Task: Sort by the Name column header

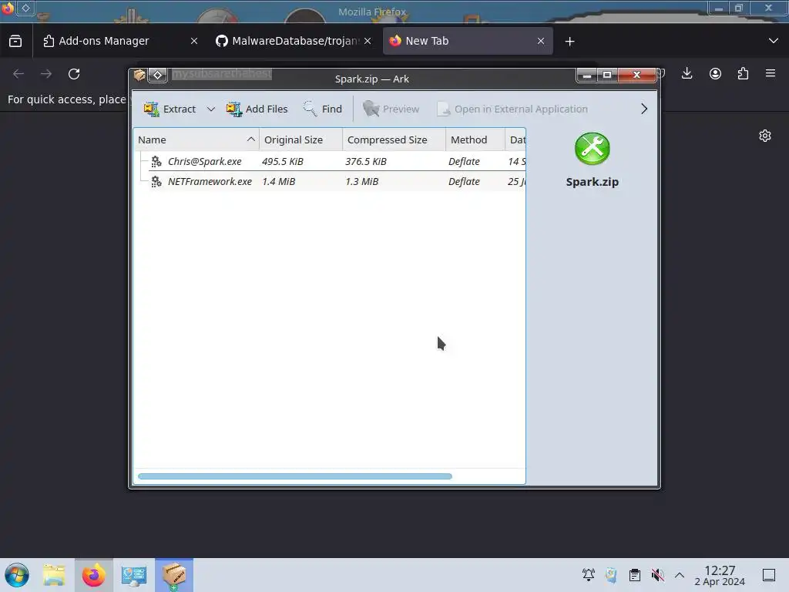Action: [x=196, y=140]
